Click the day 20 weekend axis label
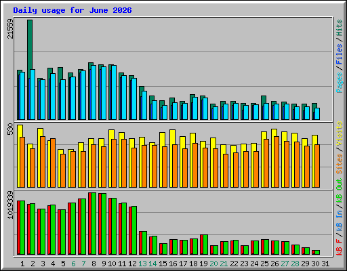The image size is (347, 271). point(213,264)
